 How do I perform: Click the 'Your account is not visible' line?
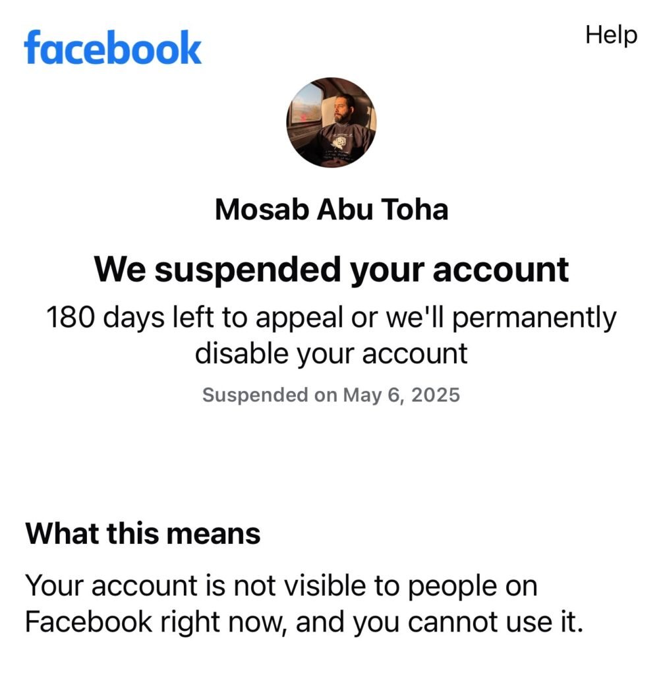coord(281,586)
